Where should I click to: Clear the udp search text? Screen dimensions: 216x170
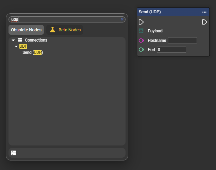(x=122, y=19)
